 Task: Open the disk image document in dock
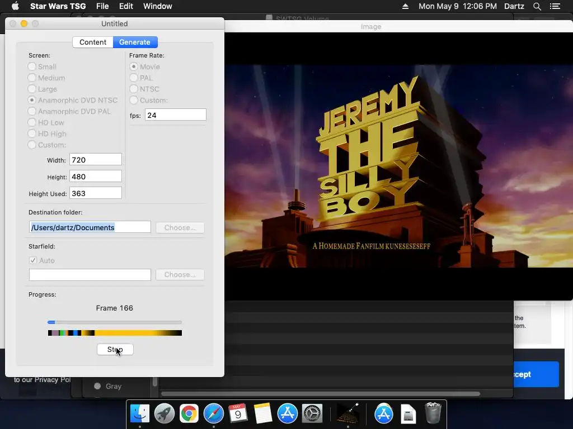point(408,414)
